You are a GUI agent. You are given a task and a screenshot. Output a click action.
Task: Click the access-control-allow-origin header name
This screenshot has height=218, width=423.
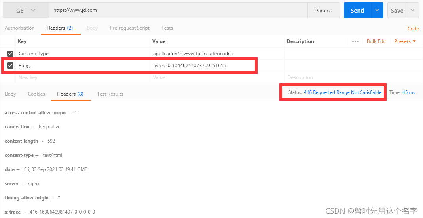pyautogui.click(x=35, y=113)
